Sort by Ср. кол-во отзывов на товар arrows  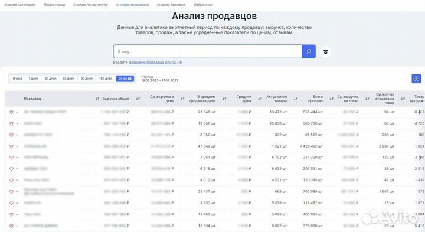[403, 99]
